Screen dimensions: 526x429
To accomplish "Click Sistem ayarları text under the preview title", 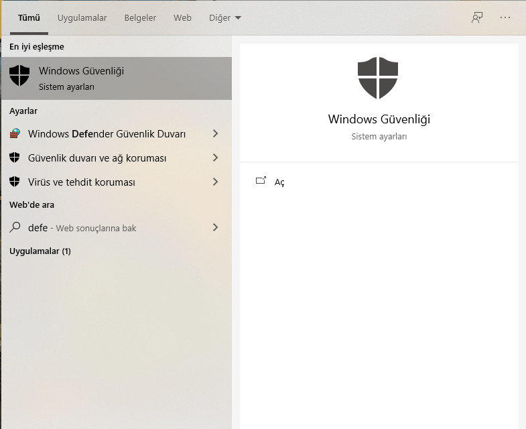I will [379, 137].
